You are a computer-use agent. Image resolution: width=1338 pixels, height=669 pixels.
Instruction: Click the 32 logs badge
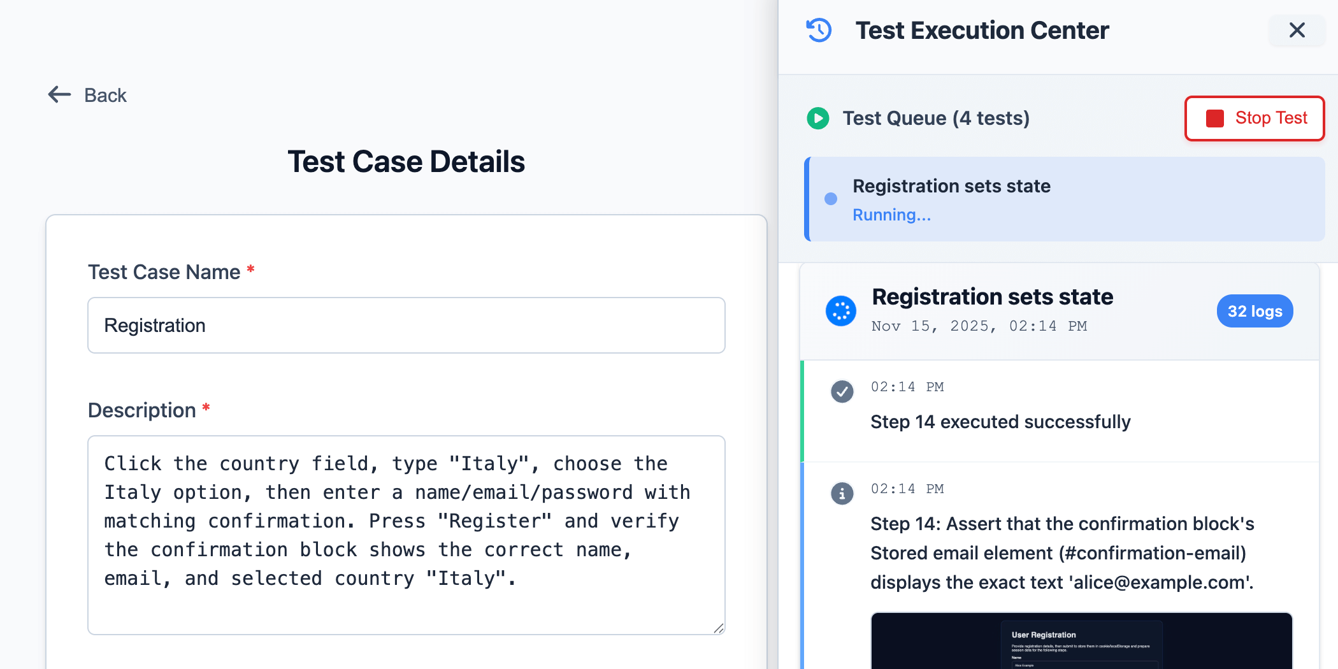click(1255, 311)
